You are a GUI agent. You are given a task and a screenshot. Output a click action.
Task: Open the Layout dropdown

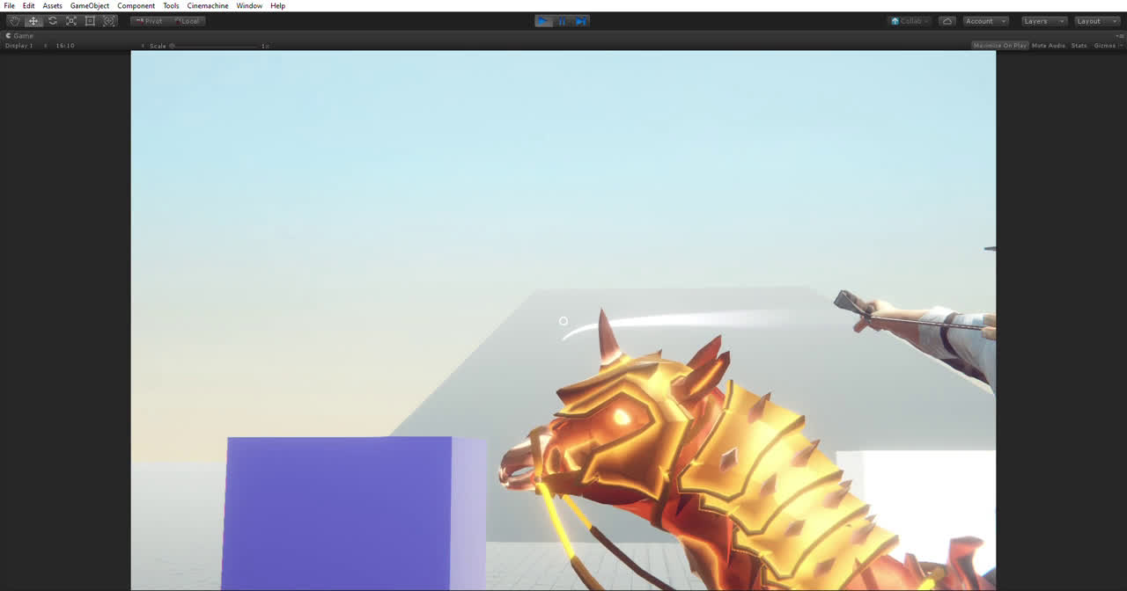(1096, 21)
